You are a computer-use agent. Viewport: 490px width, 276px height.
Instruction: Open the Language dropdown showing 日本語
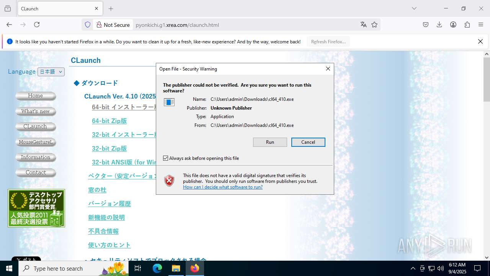pos(51,72)
